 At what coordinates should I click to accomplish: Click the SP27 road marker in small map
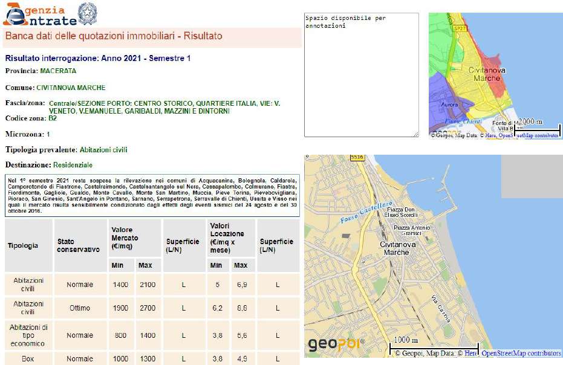tap(461, 28)
